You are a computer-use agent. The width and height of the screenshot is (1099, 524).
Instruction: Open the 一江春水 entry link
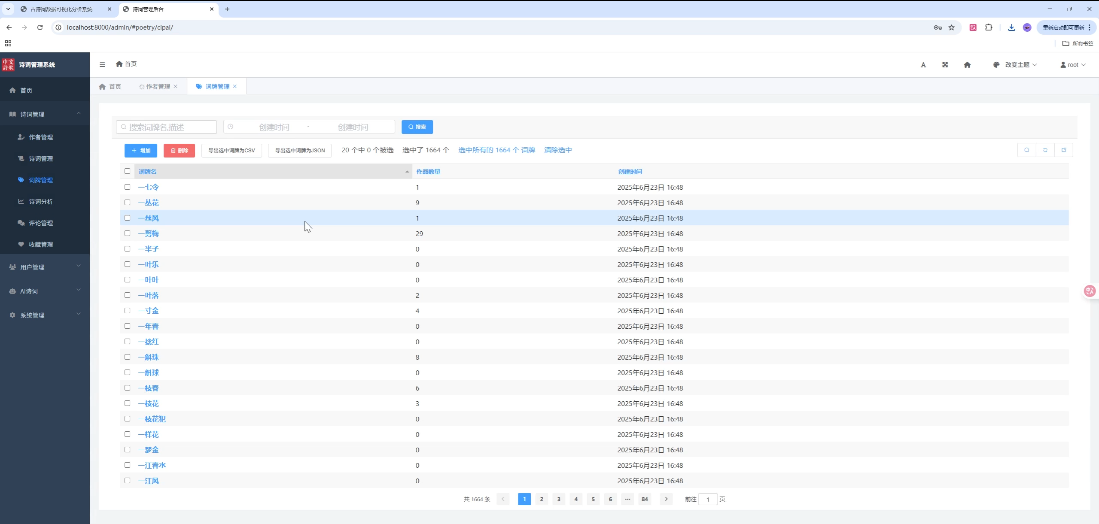pyautogui.click(x=152, y=465)
